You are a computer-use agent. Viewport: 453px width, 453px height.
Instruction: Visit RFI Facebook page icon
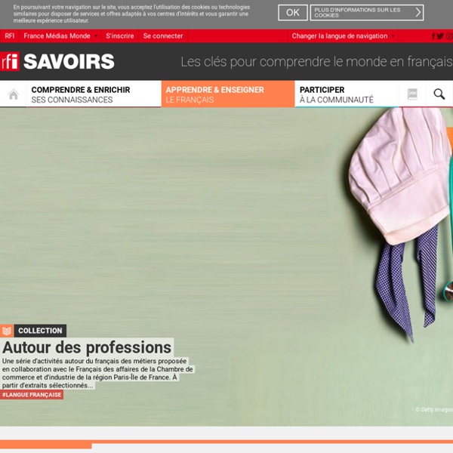tap(433, 36)
